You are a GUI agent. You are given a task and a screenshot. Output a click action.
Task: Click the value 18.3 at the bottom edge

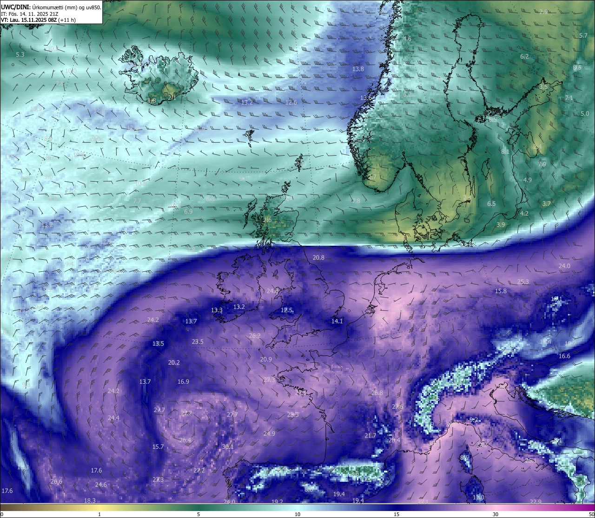tap(90, 500)
